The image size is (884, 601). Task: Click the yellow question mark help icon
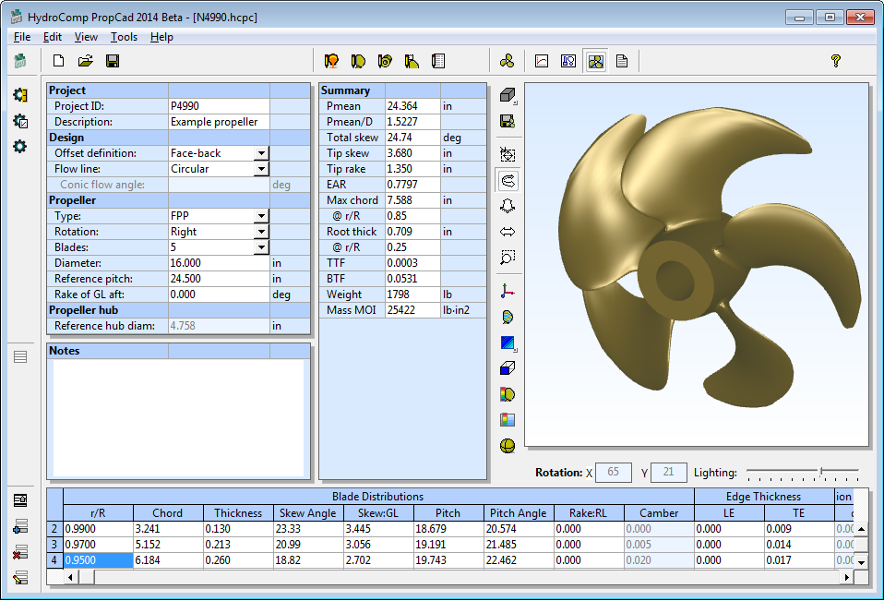(836, 61)
